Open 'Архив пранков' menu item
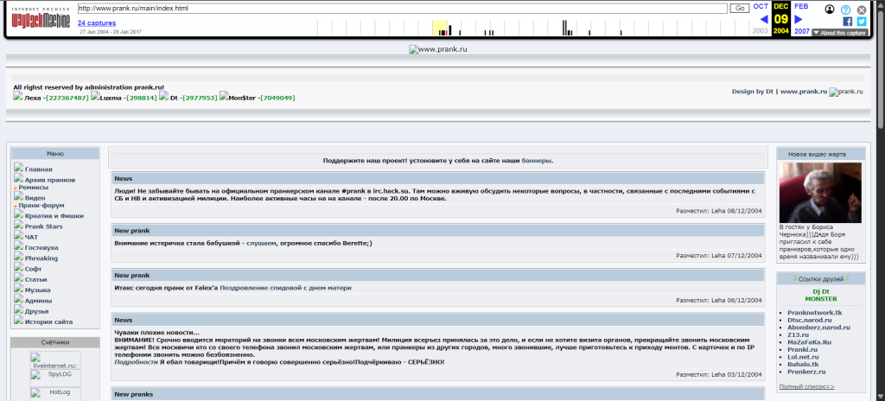 [50, 179]
